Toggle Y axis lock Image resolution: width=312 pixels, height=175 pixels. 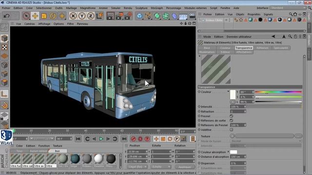click(82, 16)
